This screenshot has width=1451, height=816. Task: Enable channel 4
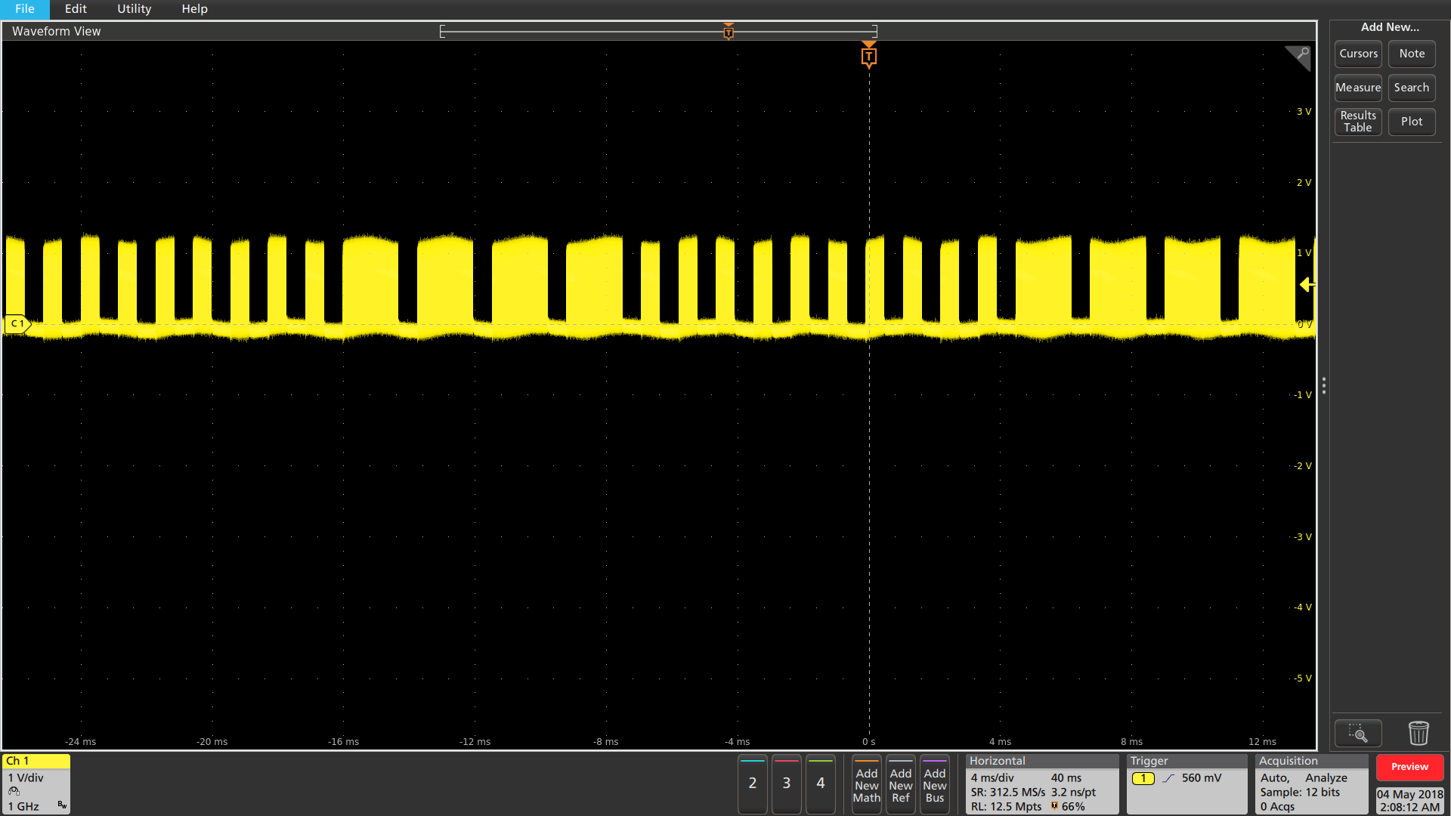tap(821, 784)
